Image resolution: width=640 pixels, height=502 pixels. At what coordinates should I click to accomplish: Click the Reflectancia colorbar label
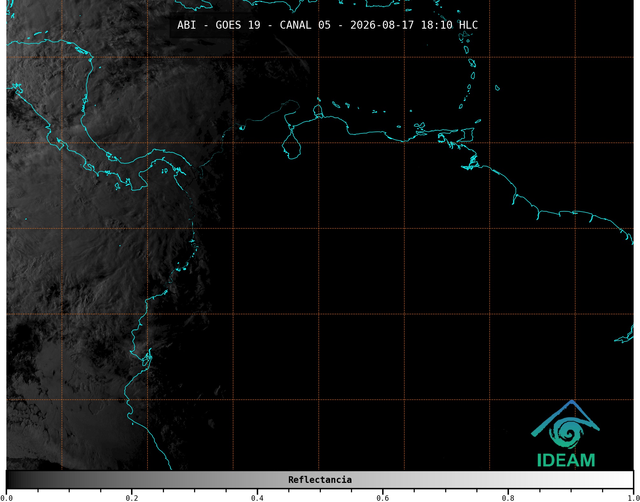(x=320, y=480)
